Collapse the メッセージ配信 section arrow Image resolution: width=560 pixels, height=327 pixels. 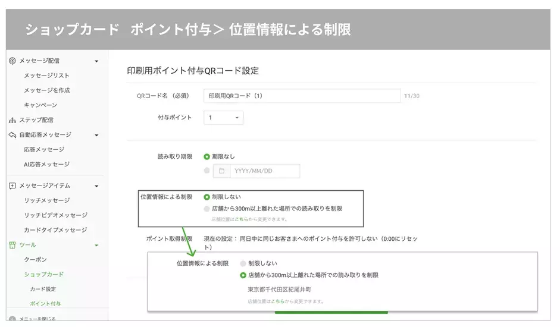(96, 61)
